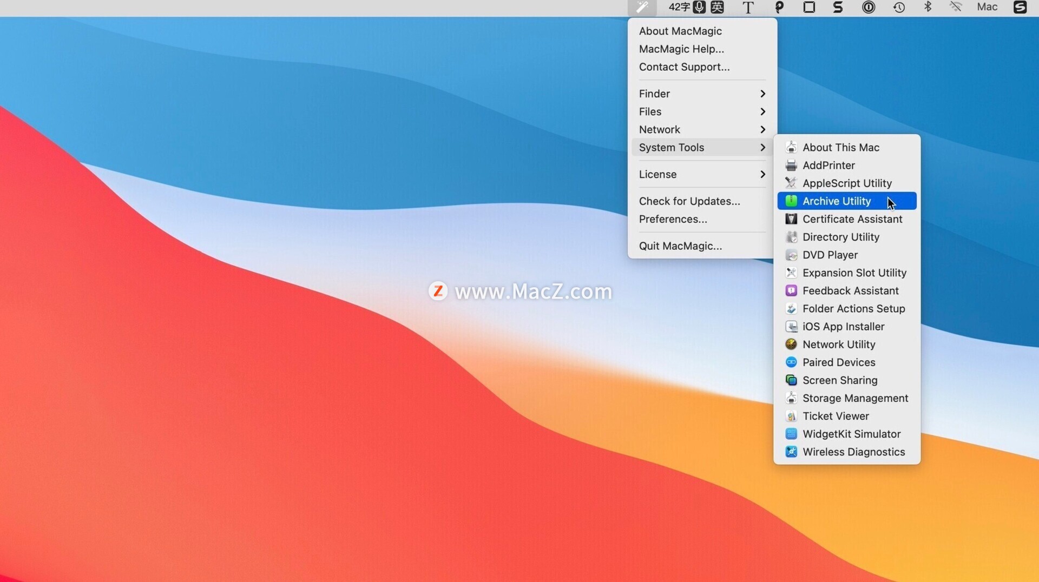Click the Contact Support... option
The width and height of the screenshot is (1039, 582).
pyautogui.click(x=684, y=67)
